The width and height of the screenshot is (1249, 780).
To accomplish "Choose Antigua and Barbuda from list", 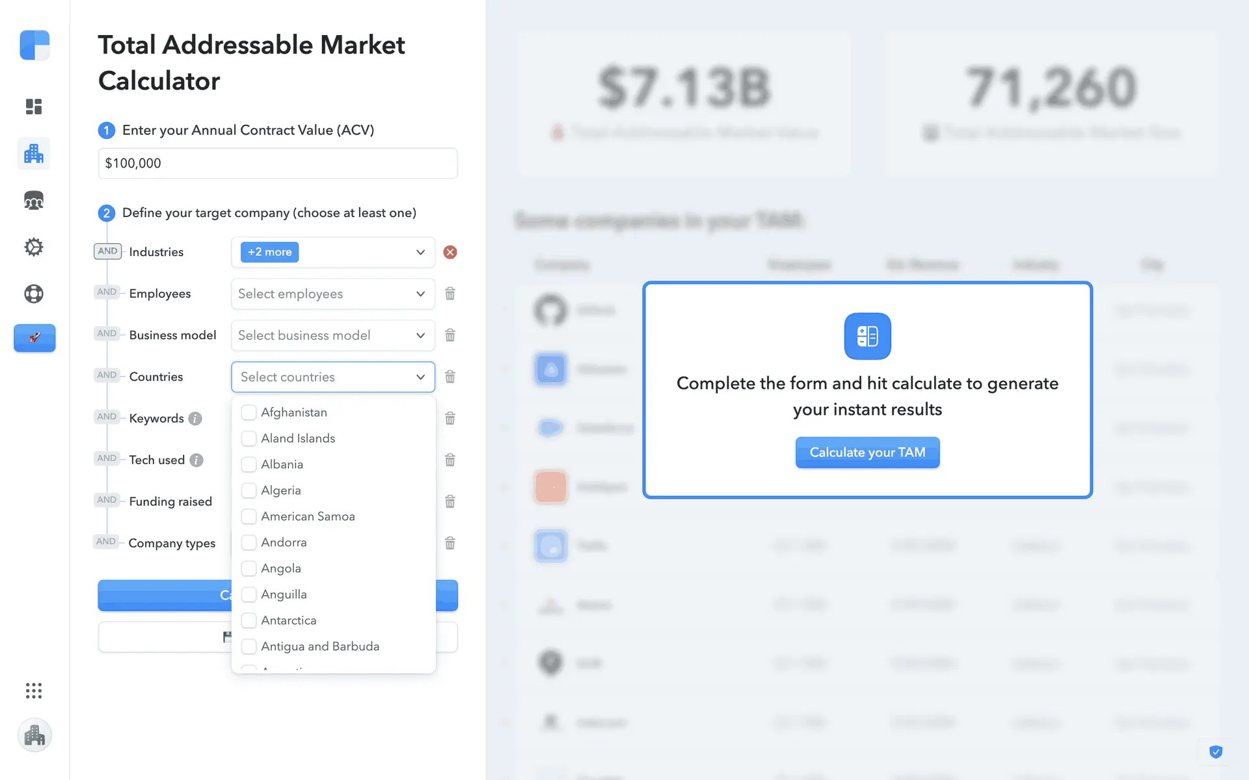I will tap(248, 646).
